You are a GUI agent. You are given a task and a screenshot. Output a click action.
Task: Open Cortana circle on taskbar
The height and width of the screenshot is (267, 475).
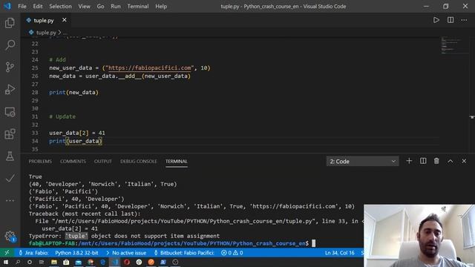(x=30, y=262)
